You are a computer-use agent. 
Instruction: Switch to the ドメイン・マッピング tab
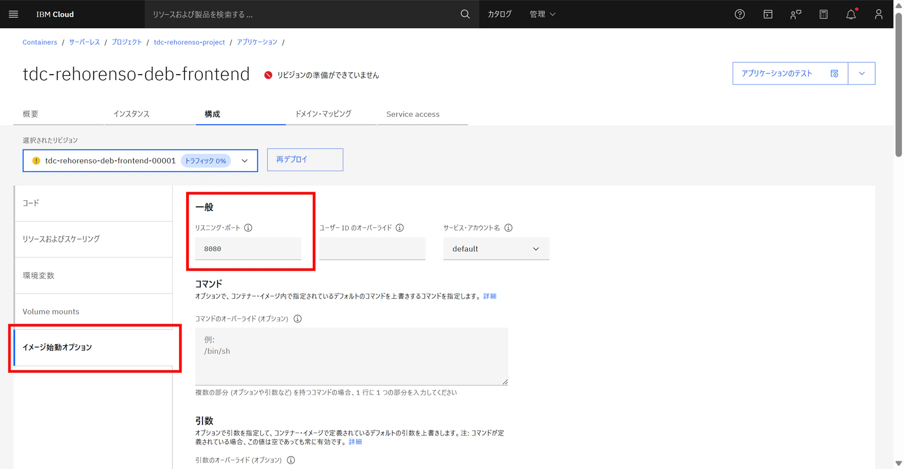(x=323, y=114)
